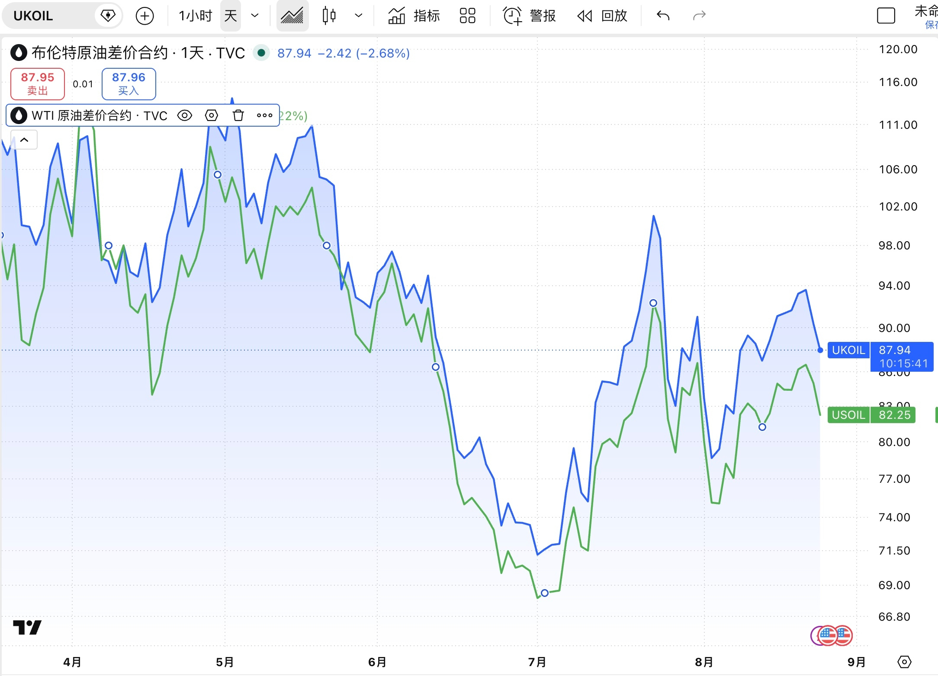Click the 5月 label on time axis
Image resolution: width=938 pixels, height=676 pixels.
coord(225,662)
